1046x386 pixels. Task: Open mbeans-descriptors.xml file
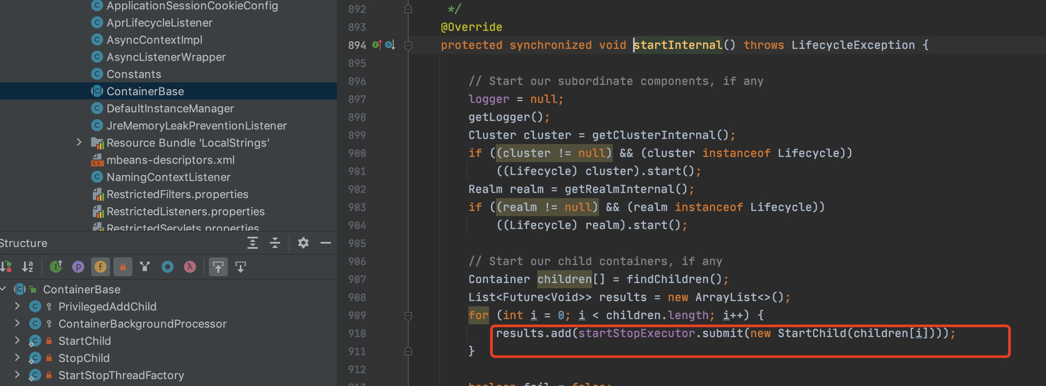[171, 160]
